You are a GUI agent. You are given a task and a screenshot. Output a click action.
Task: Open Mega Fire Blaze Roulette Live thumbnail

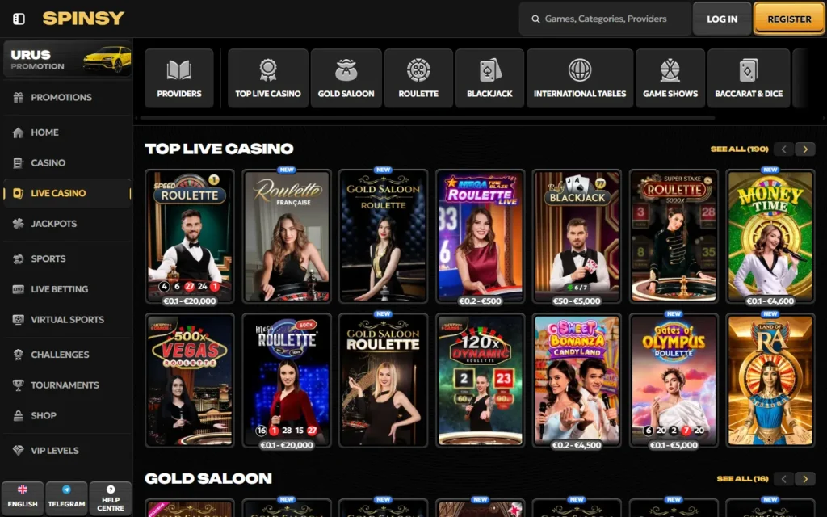480,237
